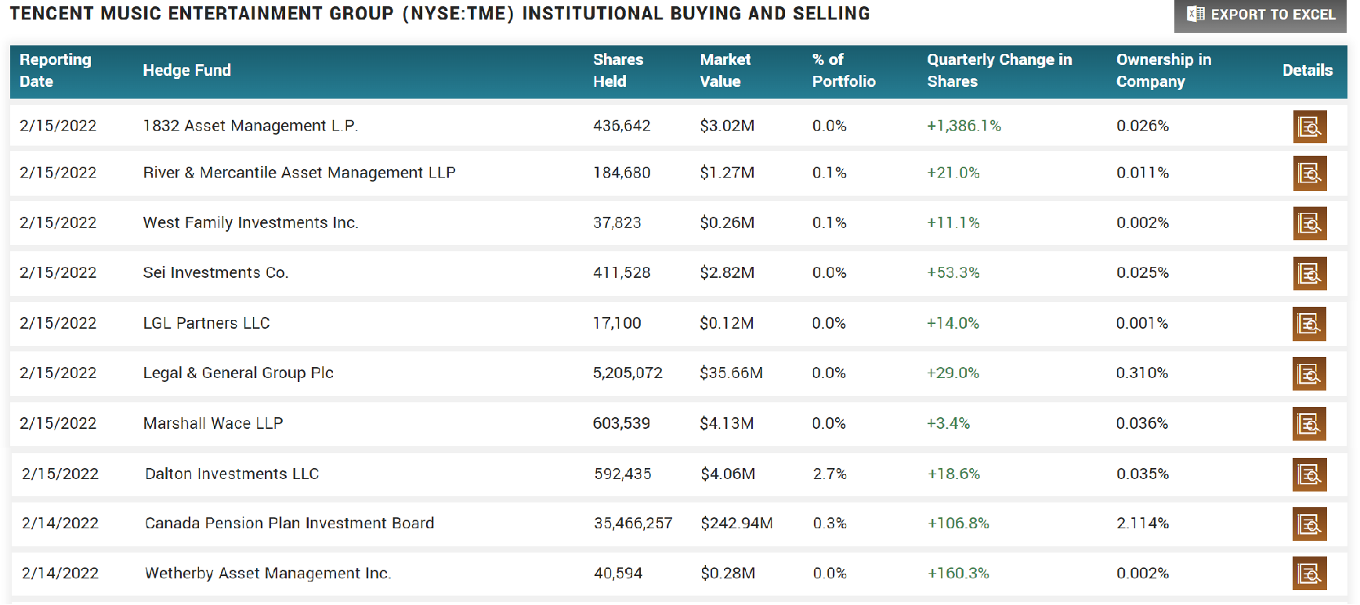1360x605 pixels.
Task: Select the 37,823 shares held cell
Action: click(617, 223)
